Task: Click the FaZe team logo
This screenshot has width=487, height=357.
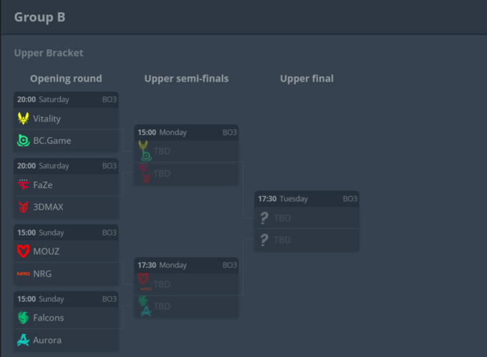Action: [x=24, y=185]
